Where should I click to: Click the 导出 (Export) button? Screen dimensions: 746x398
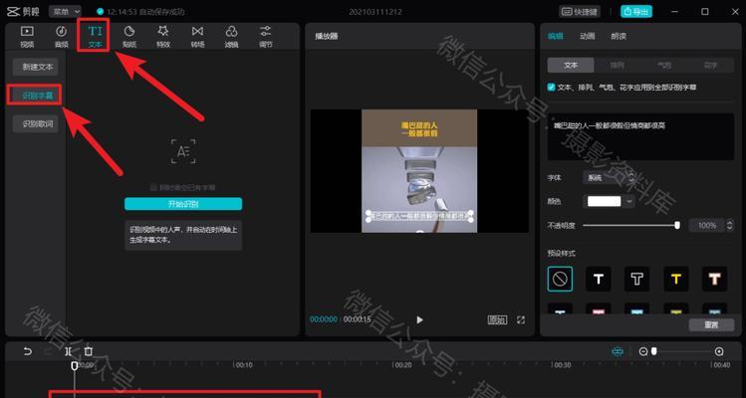point(636,11)
